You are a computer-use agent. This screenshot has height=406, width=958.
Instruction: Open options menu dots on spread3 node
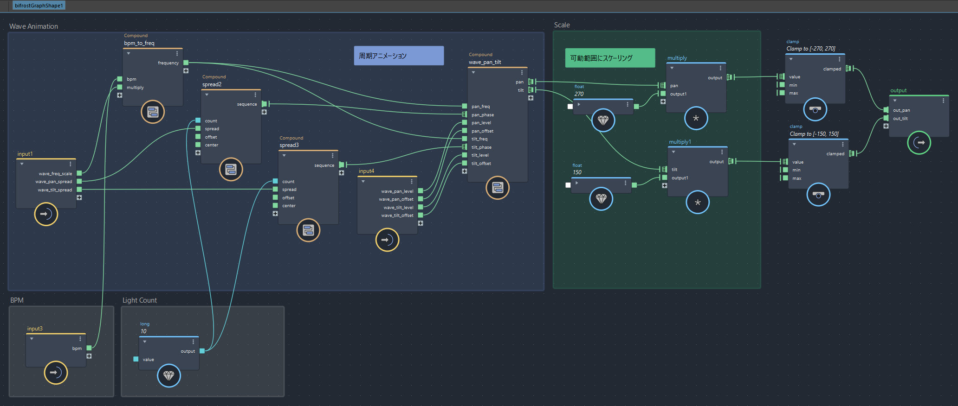(332, 155)
